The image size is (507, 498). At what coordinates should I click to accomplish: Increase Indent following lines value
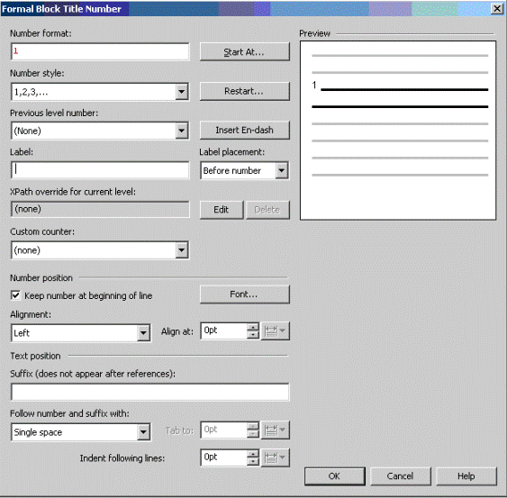(253, 454)
